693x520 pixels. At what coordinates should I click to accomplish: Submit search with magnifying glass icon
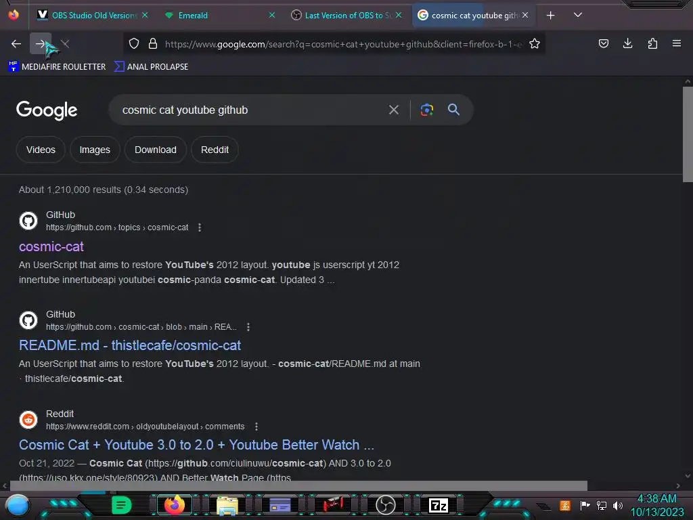(453, 109)
